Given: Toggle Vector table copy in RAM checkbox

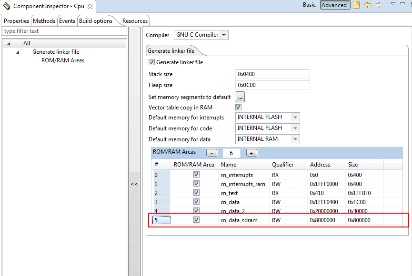Looking at the screenshot, I should [238, 108].
